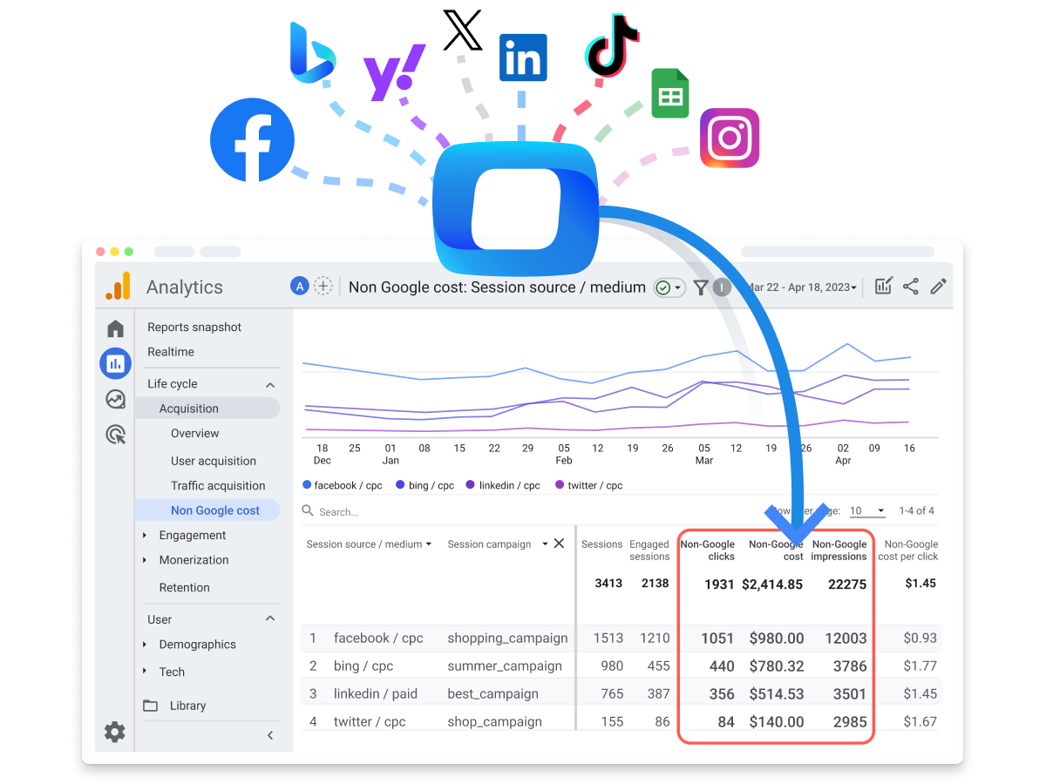This screenshot has height=784, width=1046.
Task: Open the Explore icon in the sidebar
Action: [x=115, y=399]
